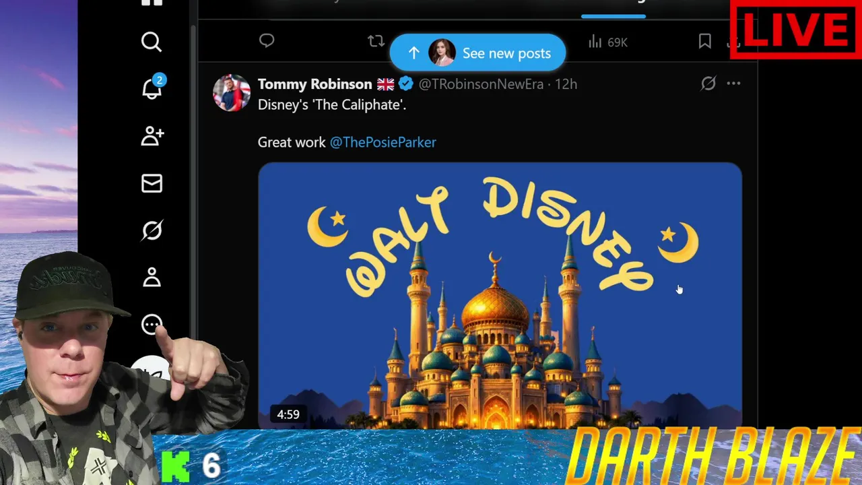Open the @ThePosieParker mention link
Viewport: 862px width, 485px height.
coord(383,142)
